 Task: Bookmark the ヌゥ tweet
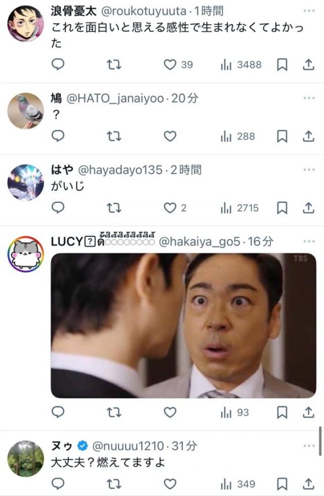(282, 484)
